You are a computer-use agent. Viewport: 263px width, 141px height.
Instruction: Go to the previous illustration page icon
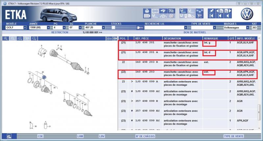point(220,11)
